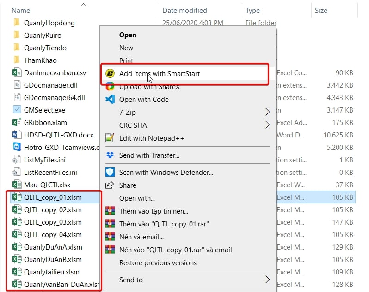Image resolution: width=369 pixels, height=292 pixels.
Task: Select the Danhmucvanban.csv file
Action: point(55,72)
